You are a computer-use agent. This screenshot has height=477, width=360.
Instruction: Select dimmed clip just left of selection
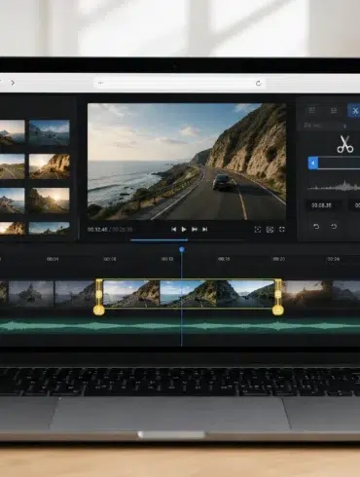click(75, 294)
